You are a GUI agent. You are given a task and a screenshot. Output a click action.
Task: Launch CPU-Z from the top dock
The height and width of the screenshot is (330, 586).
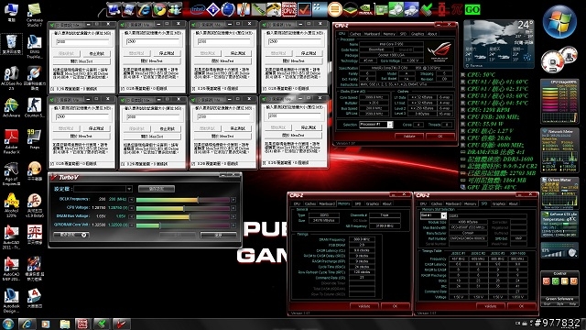coord(289,10)
